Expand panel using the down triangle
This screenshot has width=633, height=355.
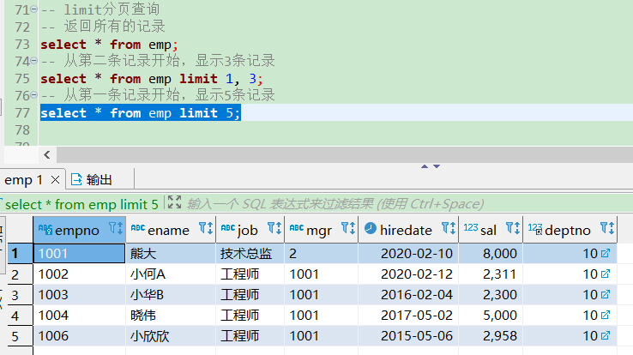point(437,166)
